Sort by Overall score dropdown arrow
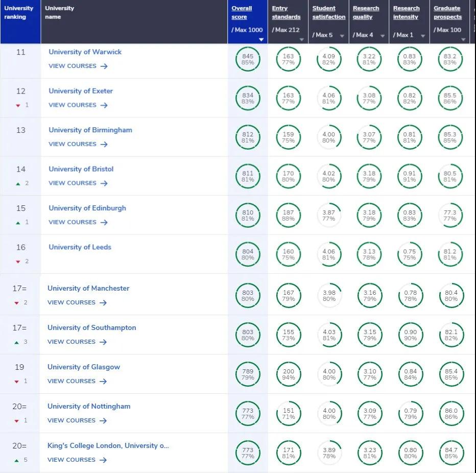Screen dimensions: 476x473 coord(261,39)
